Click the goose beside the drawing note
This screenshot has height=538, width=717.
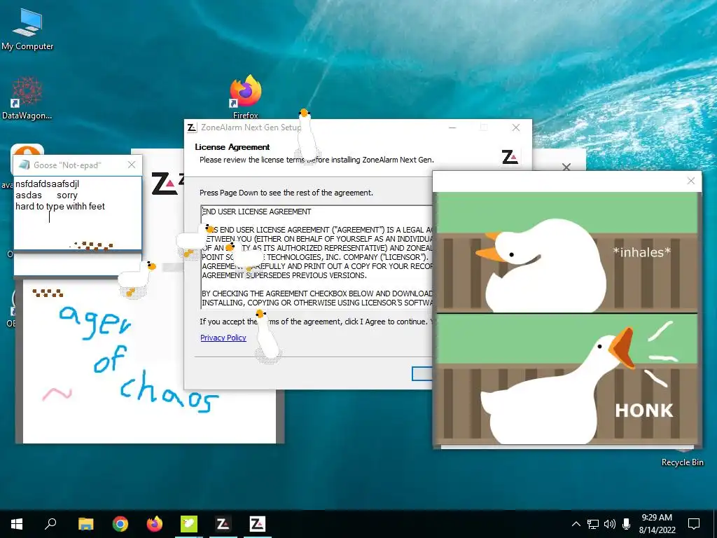click(x=137, y=278)
